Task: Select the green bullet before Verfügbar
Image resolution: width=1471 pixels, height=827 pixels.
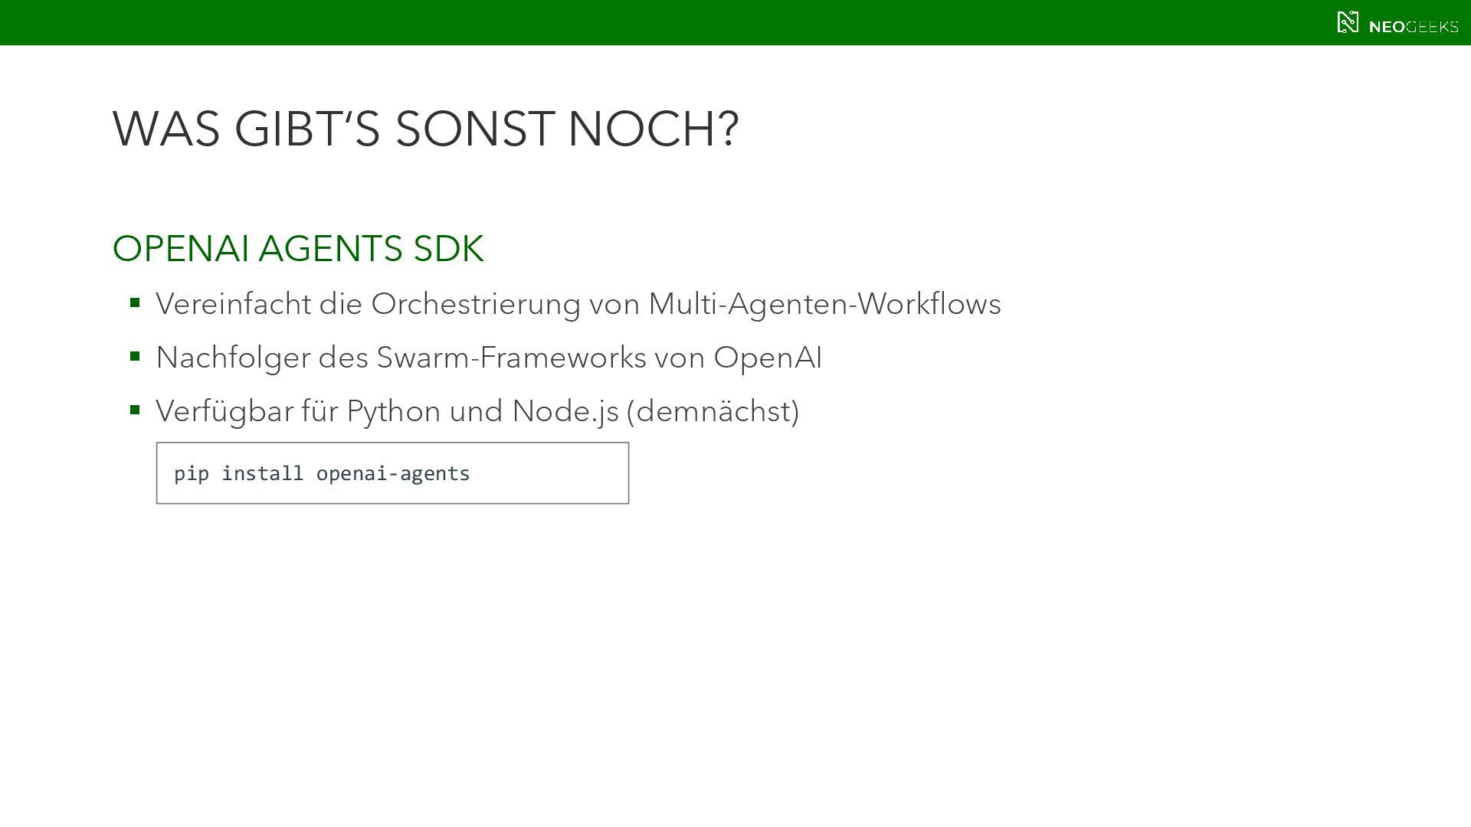Action: [x=135, y=410]
